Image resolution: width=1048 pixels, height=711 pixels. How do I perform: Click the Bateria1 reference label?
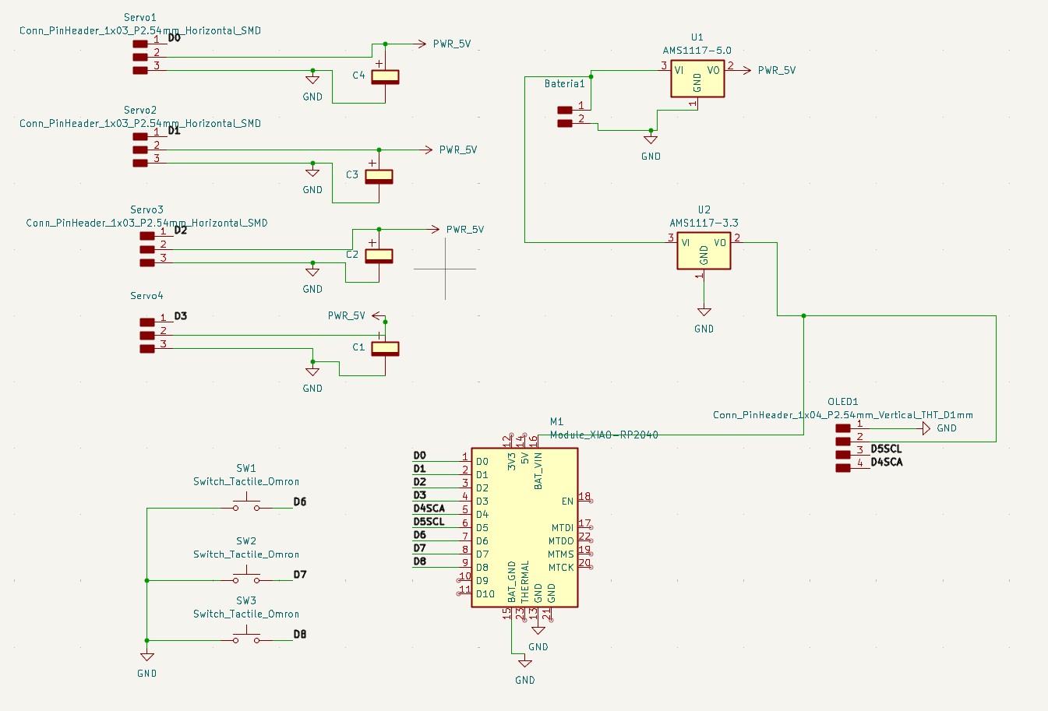pos(564,83)
